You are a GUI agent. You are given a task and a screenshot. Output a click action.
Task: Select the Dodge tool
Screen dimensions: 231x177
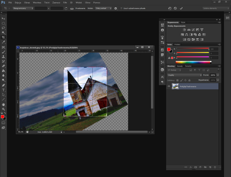[x=3, y=80]
